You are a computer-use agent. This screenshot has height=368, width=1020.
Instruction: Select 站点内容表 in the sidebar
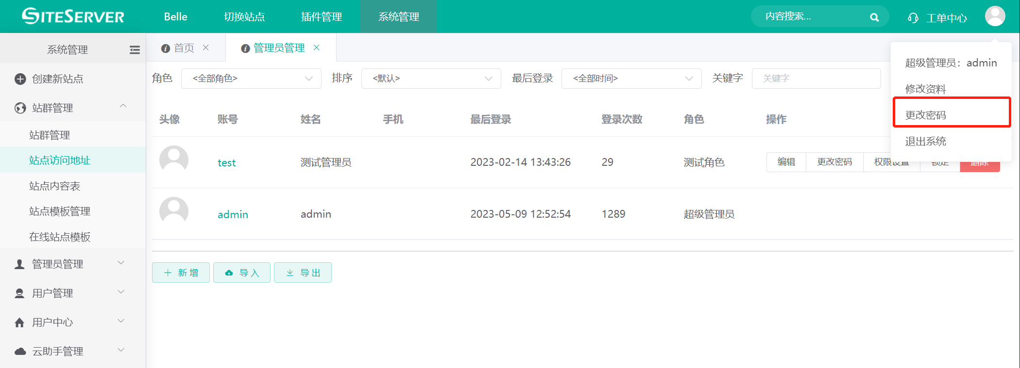pos(54,186)
